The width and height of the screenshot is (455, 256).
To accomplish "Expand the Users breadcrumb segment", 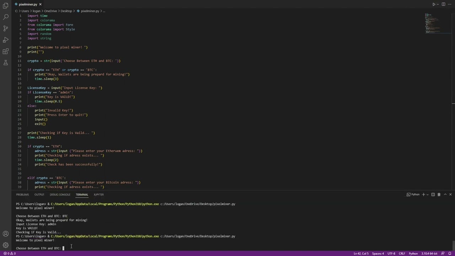I will coord(25,11).
